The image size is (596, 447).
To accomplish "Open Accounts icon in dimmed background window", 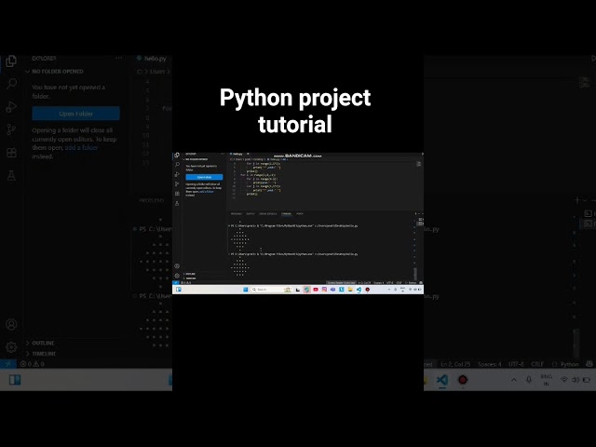I will pyautogui.click(x=11, y=324).
